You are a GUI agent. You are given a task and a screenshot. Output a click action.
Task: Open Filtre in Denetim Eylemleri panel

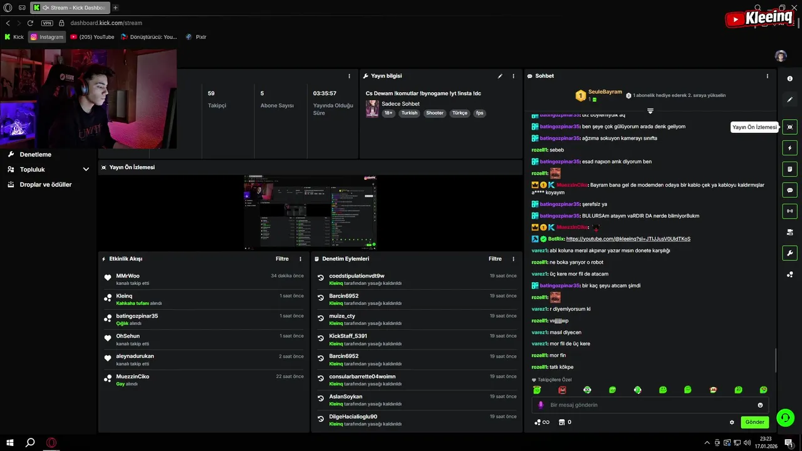tap(495, 259)
